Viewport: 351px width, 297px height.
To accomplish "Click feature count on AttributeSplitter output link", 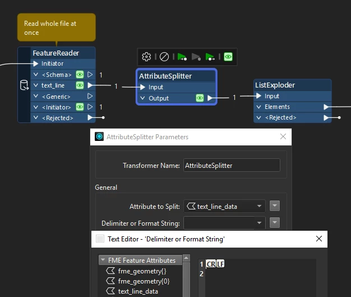I will pos(234,98).
